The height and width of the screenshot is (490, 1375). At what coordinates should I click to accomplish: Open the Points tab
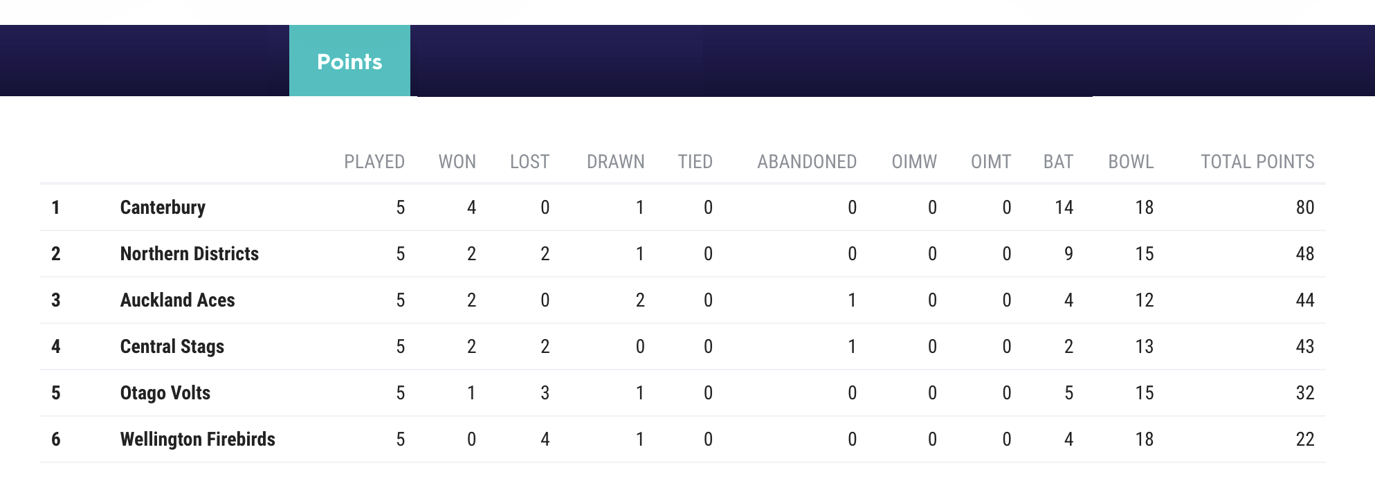[349, 61]
